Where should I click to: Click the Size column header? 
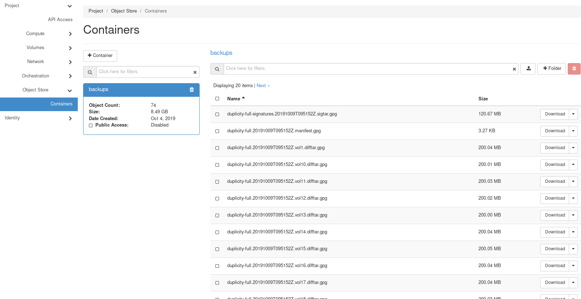coord(483,99)
